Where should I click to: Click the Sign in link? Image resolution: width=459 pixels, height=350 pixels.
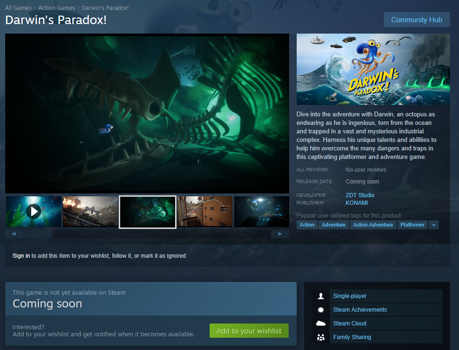coord(21,256)
